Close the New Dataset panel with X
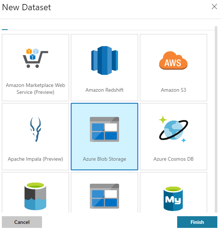The width and height of the screenshot is (221, 233). (214, 7)
